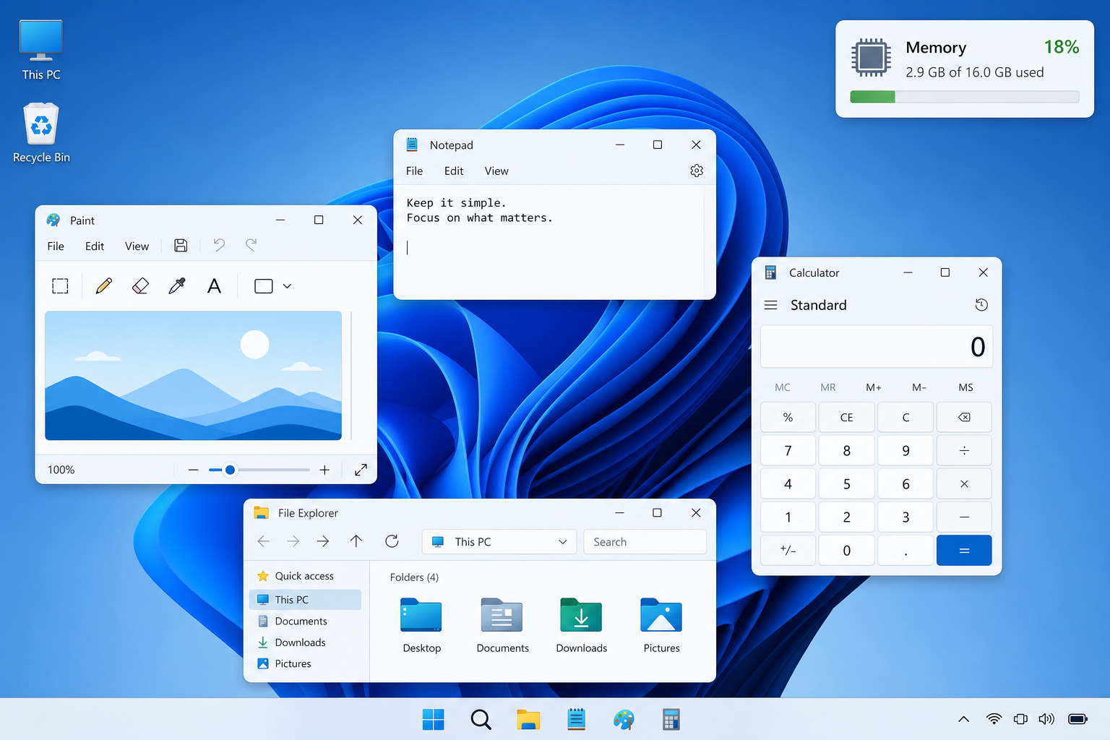
Task: Redo the action in Paint
Action: click(251, 246)
